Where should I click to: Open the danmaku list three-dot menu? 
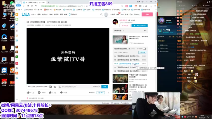coord(123,31)
